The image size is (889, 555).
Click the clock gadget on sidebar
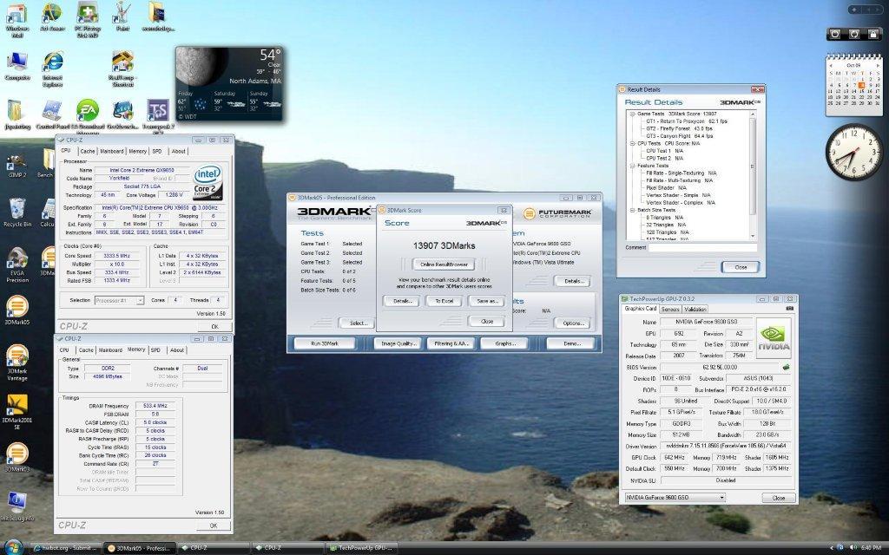pos(854,152)
